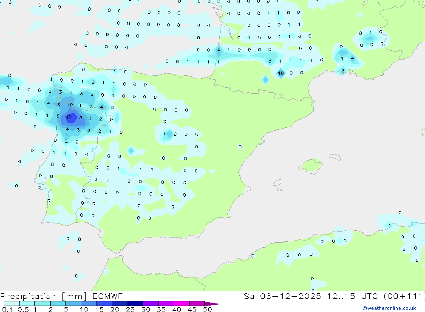
Task: Pick the magenta swatch between 40 and 45
Action: pos(181,303)
